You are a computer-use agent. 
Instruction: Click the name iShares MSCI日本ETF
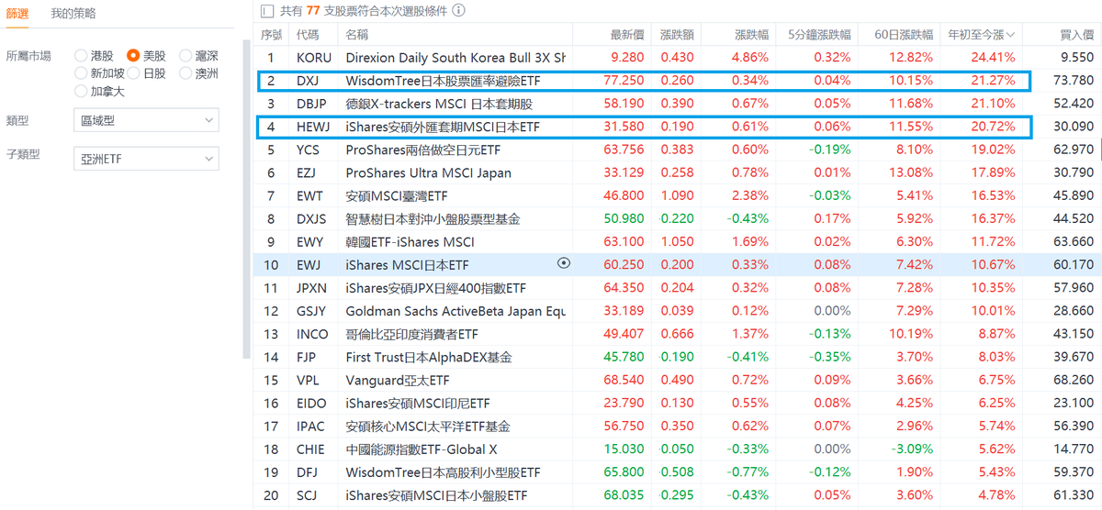click(x=408, y=265)
